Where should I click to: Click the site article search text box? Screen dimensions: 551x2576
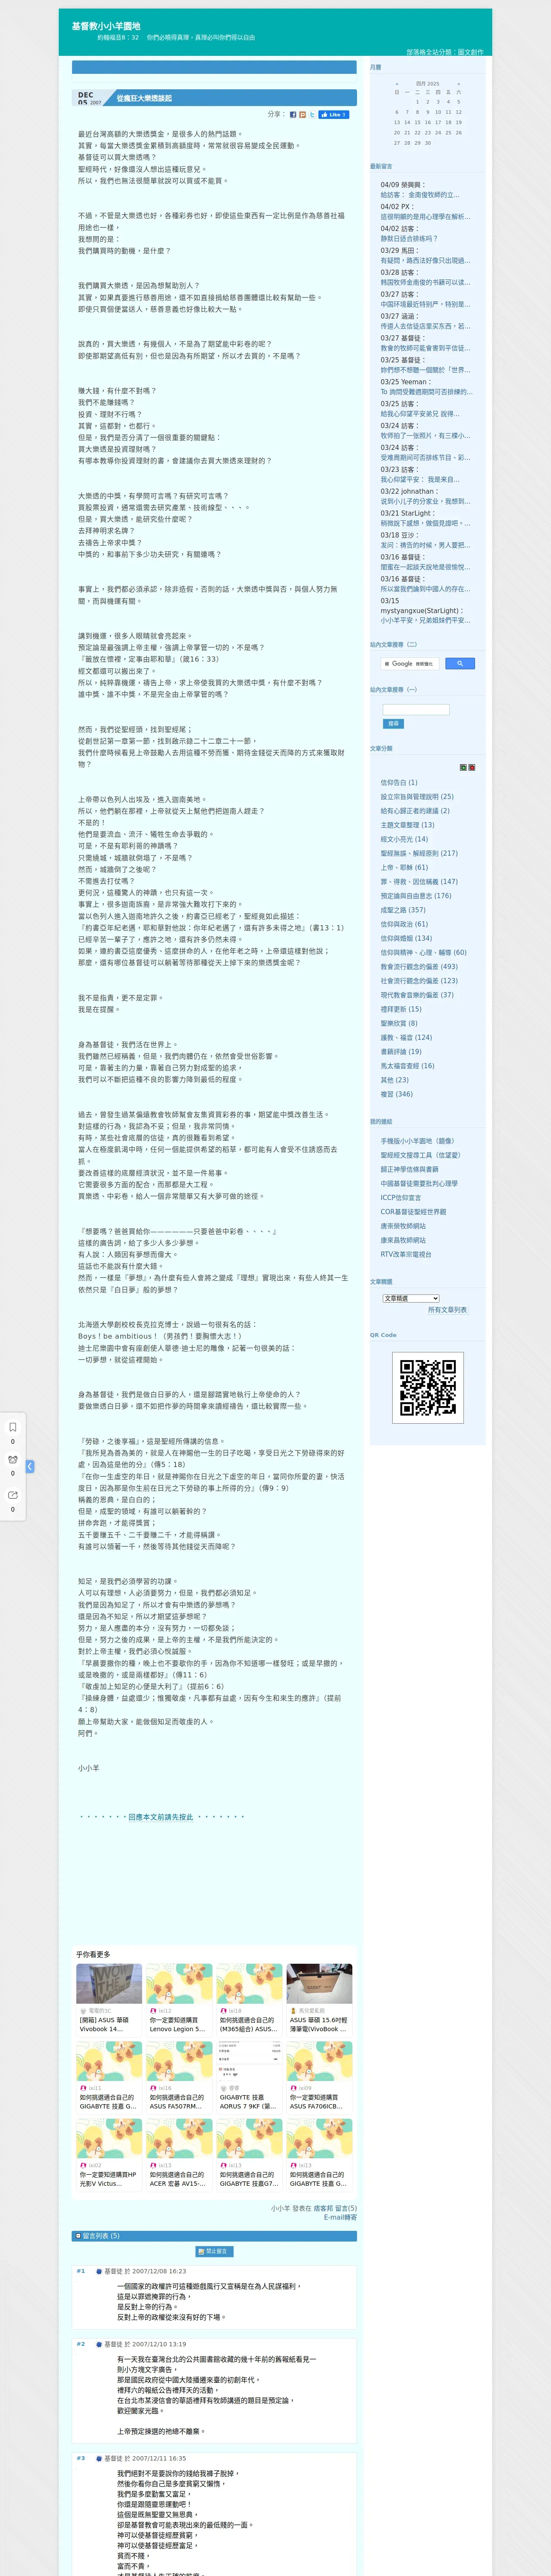click(416, 710)
